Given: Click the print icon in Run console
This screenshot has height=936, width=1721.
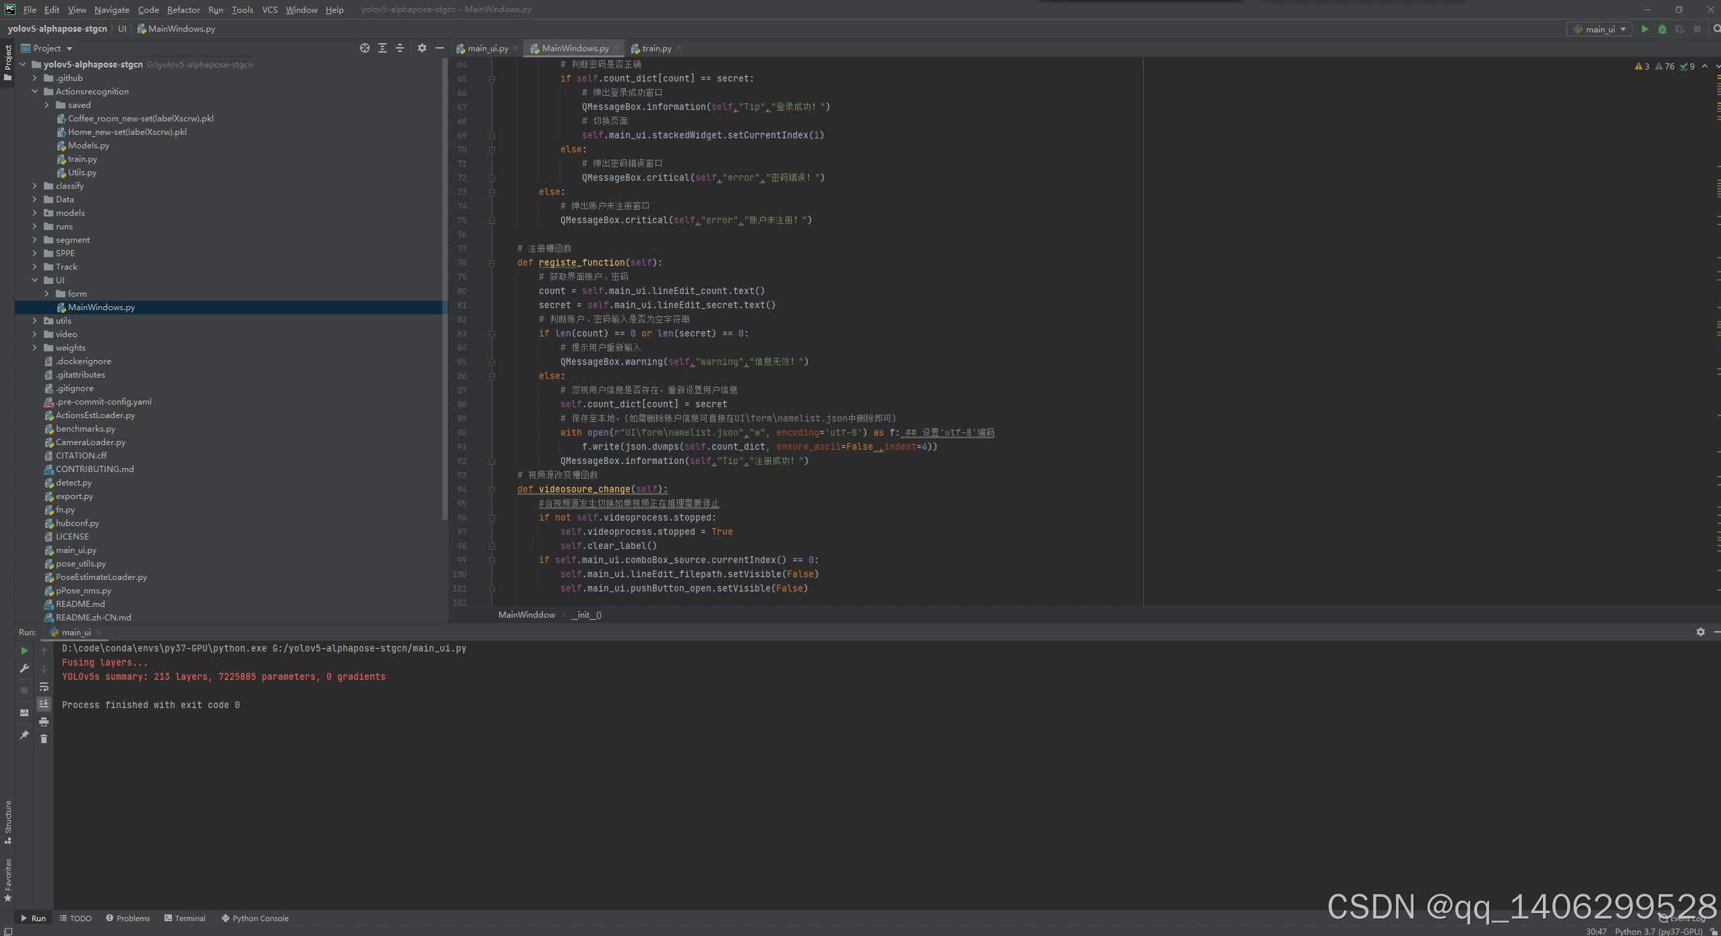Looking at the screenshot, I should click(x=44, y=722).
